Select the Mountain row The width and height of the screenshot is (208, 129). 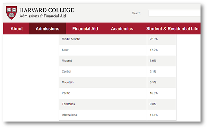tap(118, 82)
